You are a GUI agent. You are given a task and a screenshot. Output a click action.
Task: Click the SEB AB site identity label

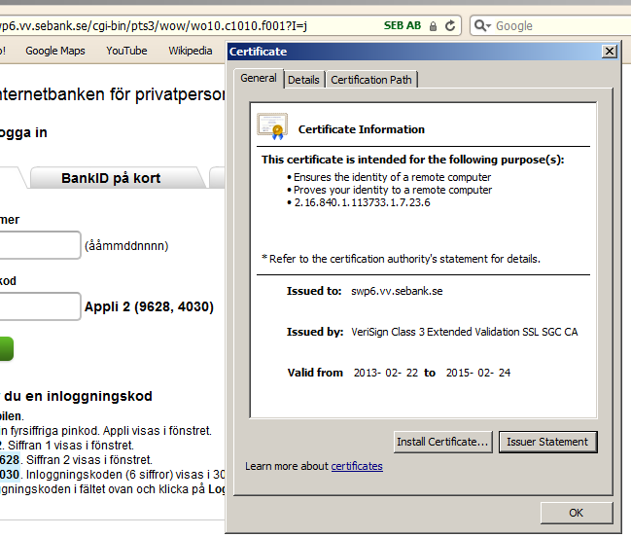[403, 25]
